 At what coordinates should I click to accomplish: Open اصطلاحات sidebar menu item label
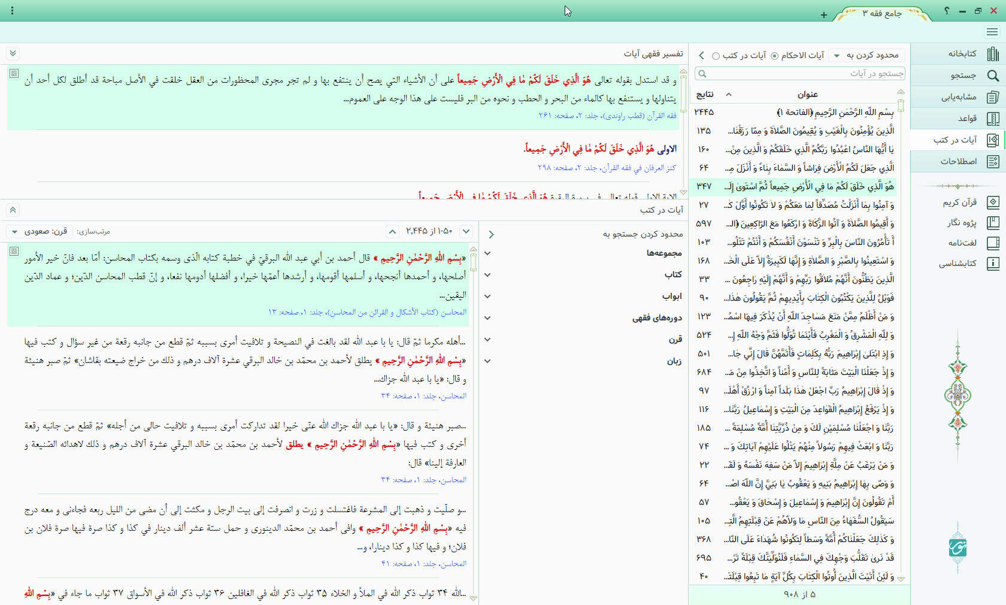958,162
